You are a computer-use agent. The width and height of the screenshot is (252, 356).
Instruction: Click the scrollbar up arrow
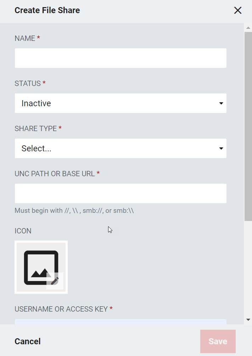tap(248, 28)
